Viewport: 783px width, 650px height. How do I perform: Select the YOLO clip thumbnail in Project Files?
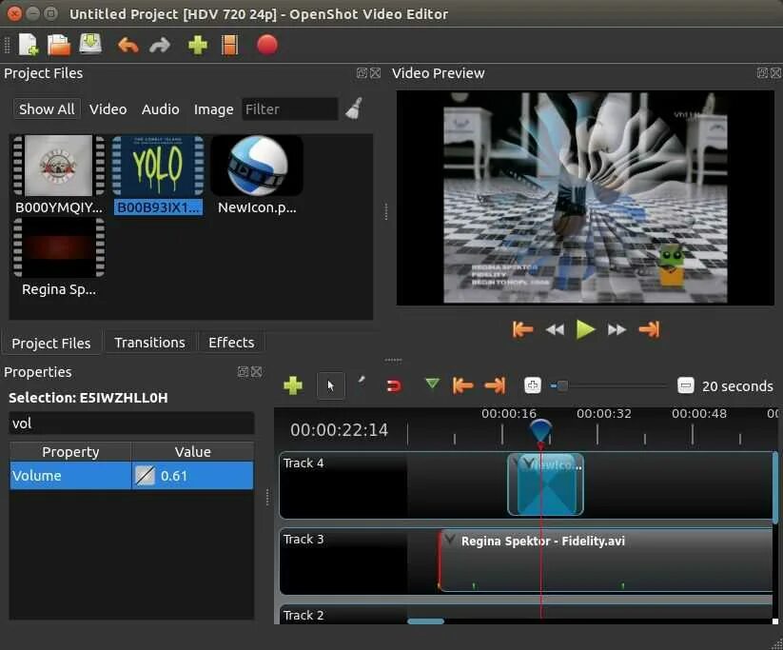pyautogui.click(x=157, y=166)
